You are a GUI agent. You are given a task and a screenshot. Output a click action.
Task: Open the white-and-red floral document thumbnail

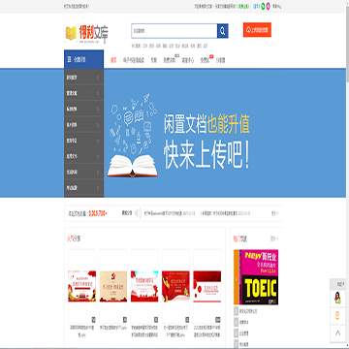207,286
